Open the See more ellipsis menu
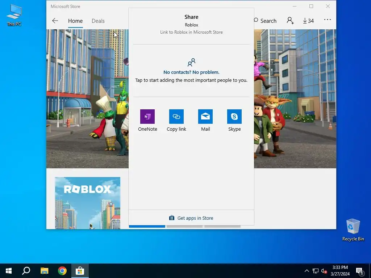Viewport: 371px width, 278px height. pyautogui.click(x=328, y=20)
